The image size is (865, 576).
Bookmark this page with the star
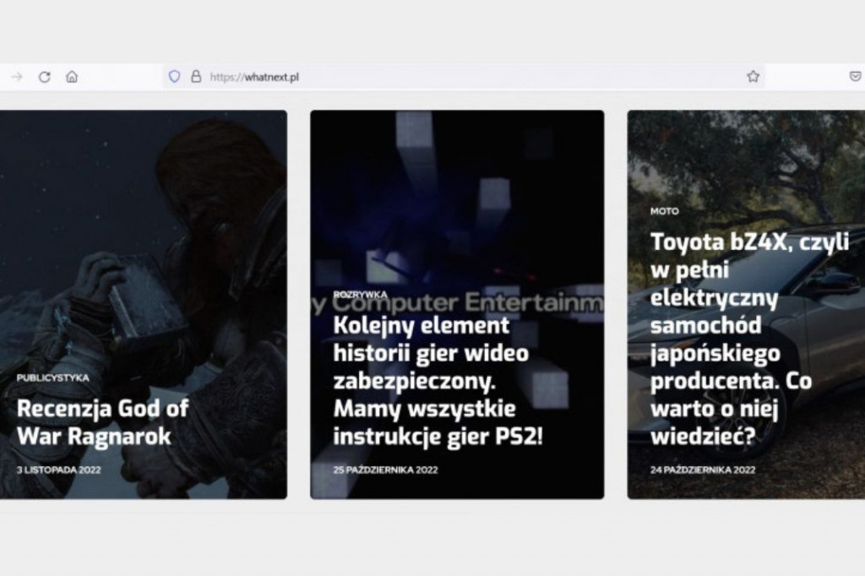coord(753,77)
